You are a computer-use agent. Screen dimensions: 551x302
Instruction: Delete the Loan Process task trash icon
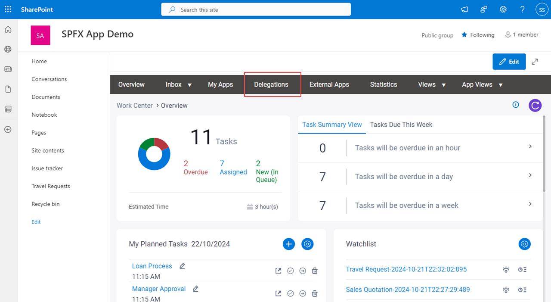coord(315,271)
